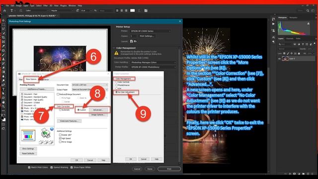
Task: Switch to the Main tab in Epson dialog
Action: (x=21, y=80)
